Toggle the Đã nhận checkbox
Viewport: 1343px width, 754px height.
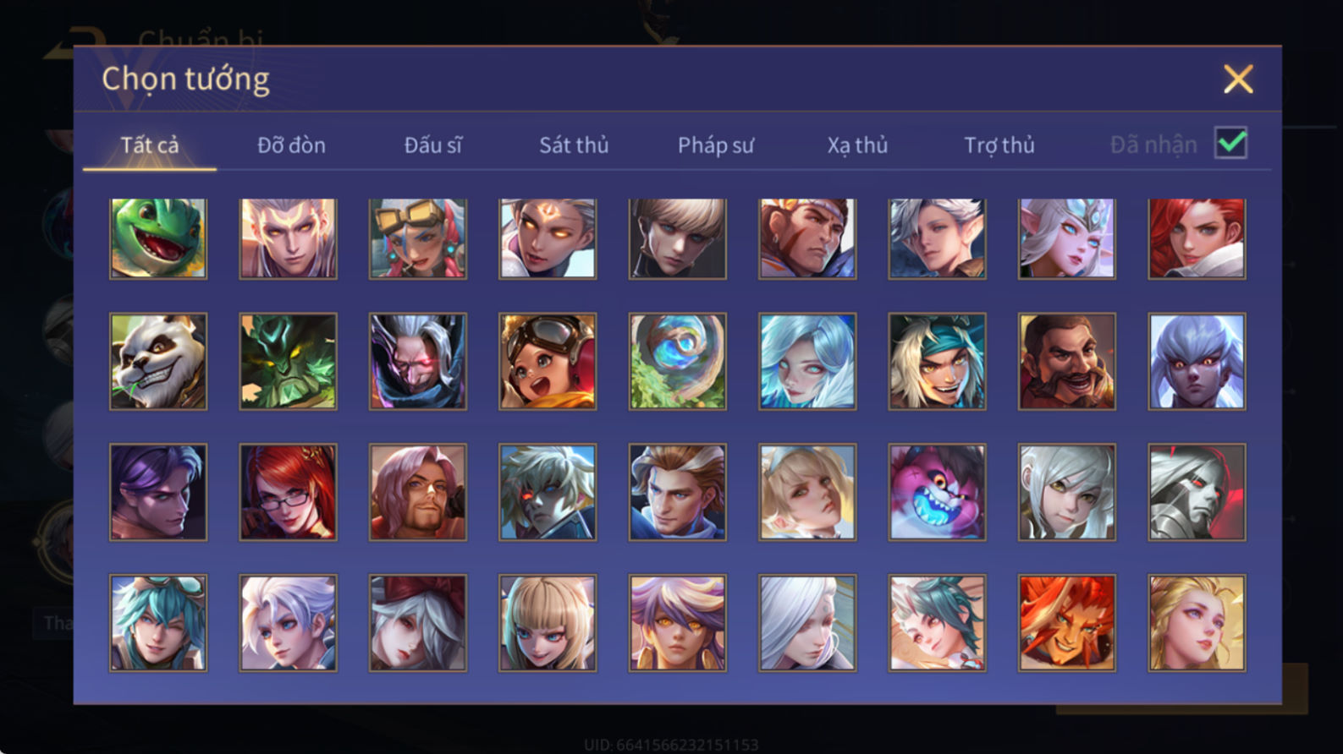1230,143
